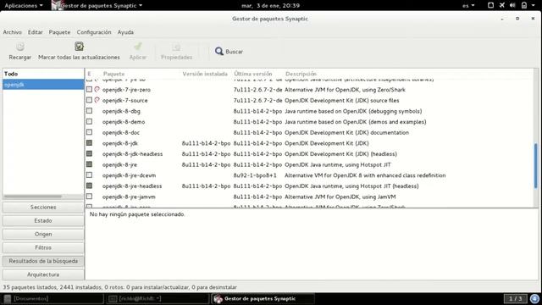542x305 pixels.
Task: Click the Arquitectura button
Action: [43, 274]
